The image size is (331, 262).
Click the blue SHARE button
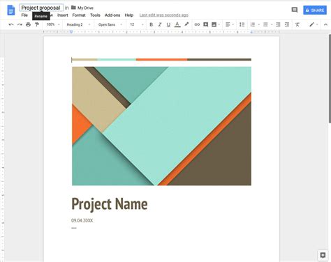pos(315,10)
